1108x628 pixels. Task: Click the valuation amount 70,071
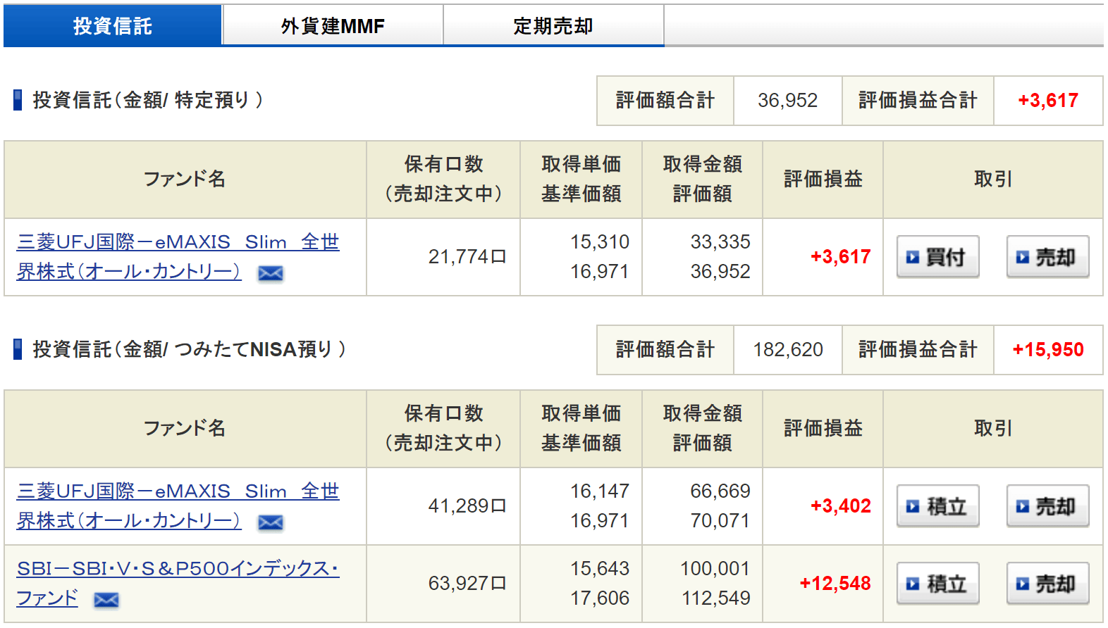point(720,521)
